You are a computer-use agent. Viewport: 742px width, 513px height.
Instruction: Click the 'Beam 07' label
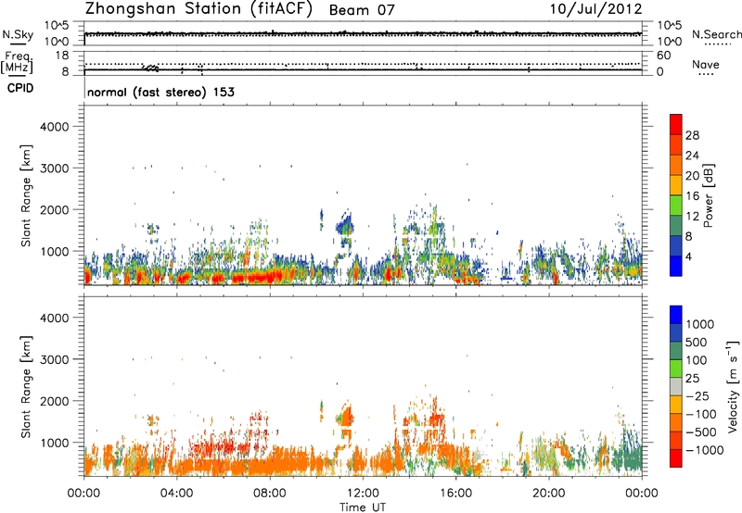(x=362, y=10)
